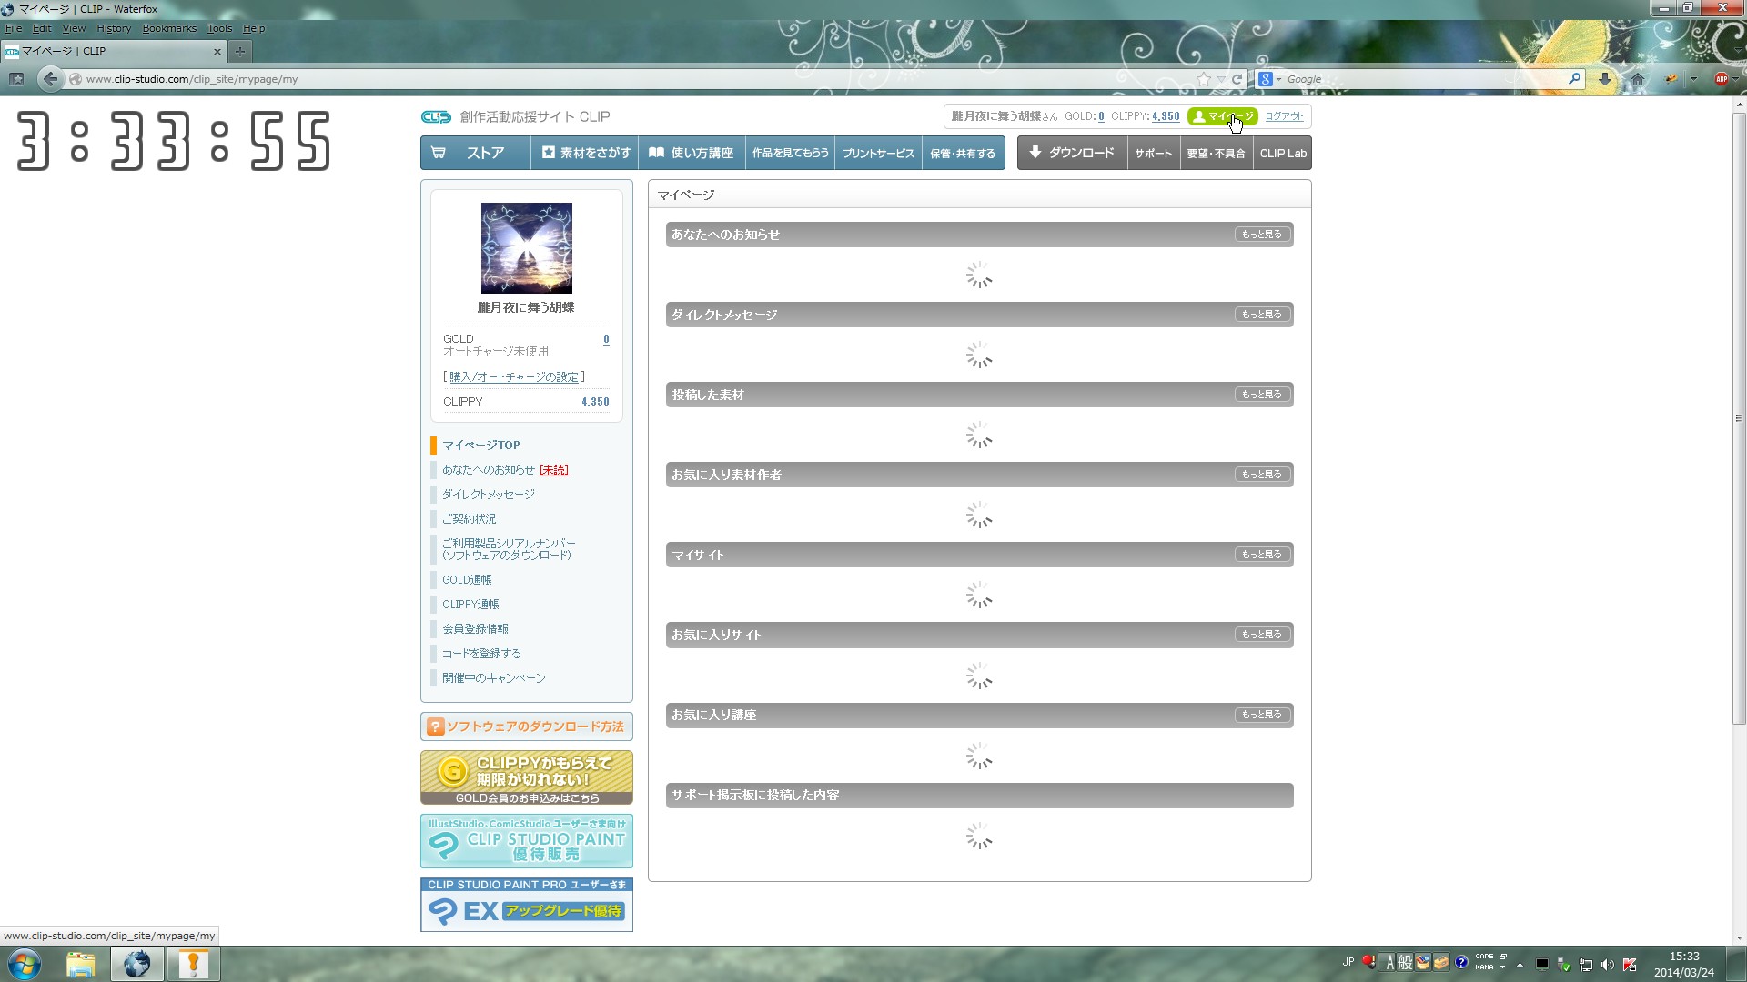Go back using the back arrow button
The height and width of the screenshot is (982, 1747).
[x=51, y=79]
